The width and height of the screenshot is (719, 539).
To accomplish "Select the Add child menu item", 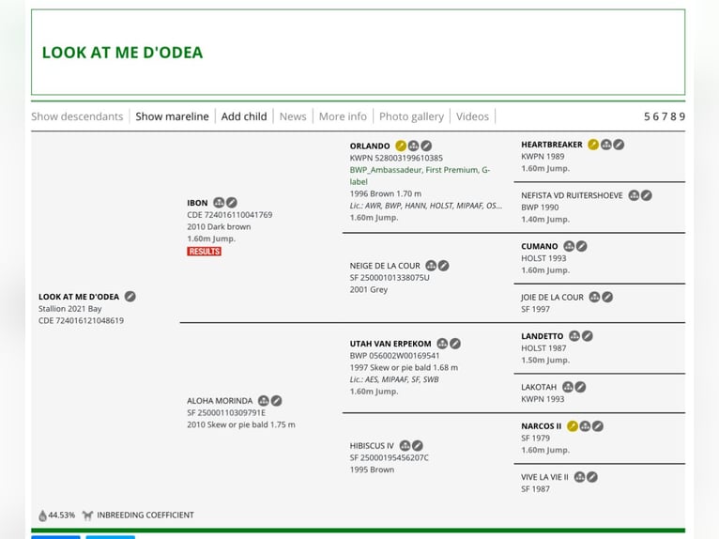I will (244, 116).
